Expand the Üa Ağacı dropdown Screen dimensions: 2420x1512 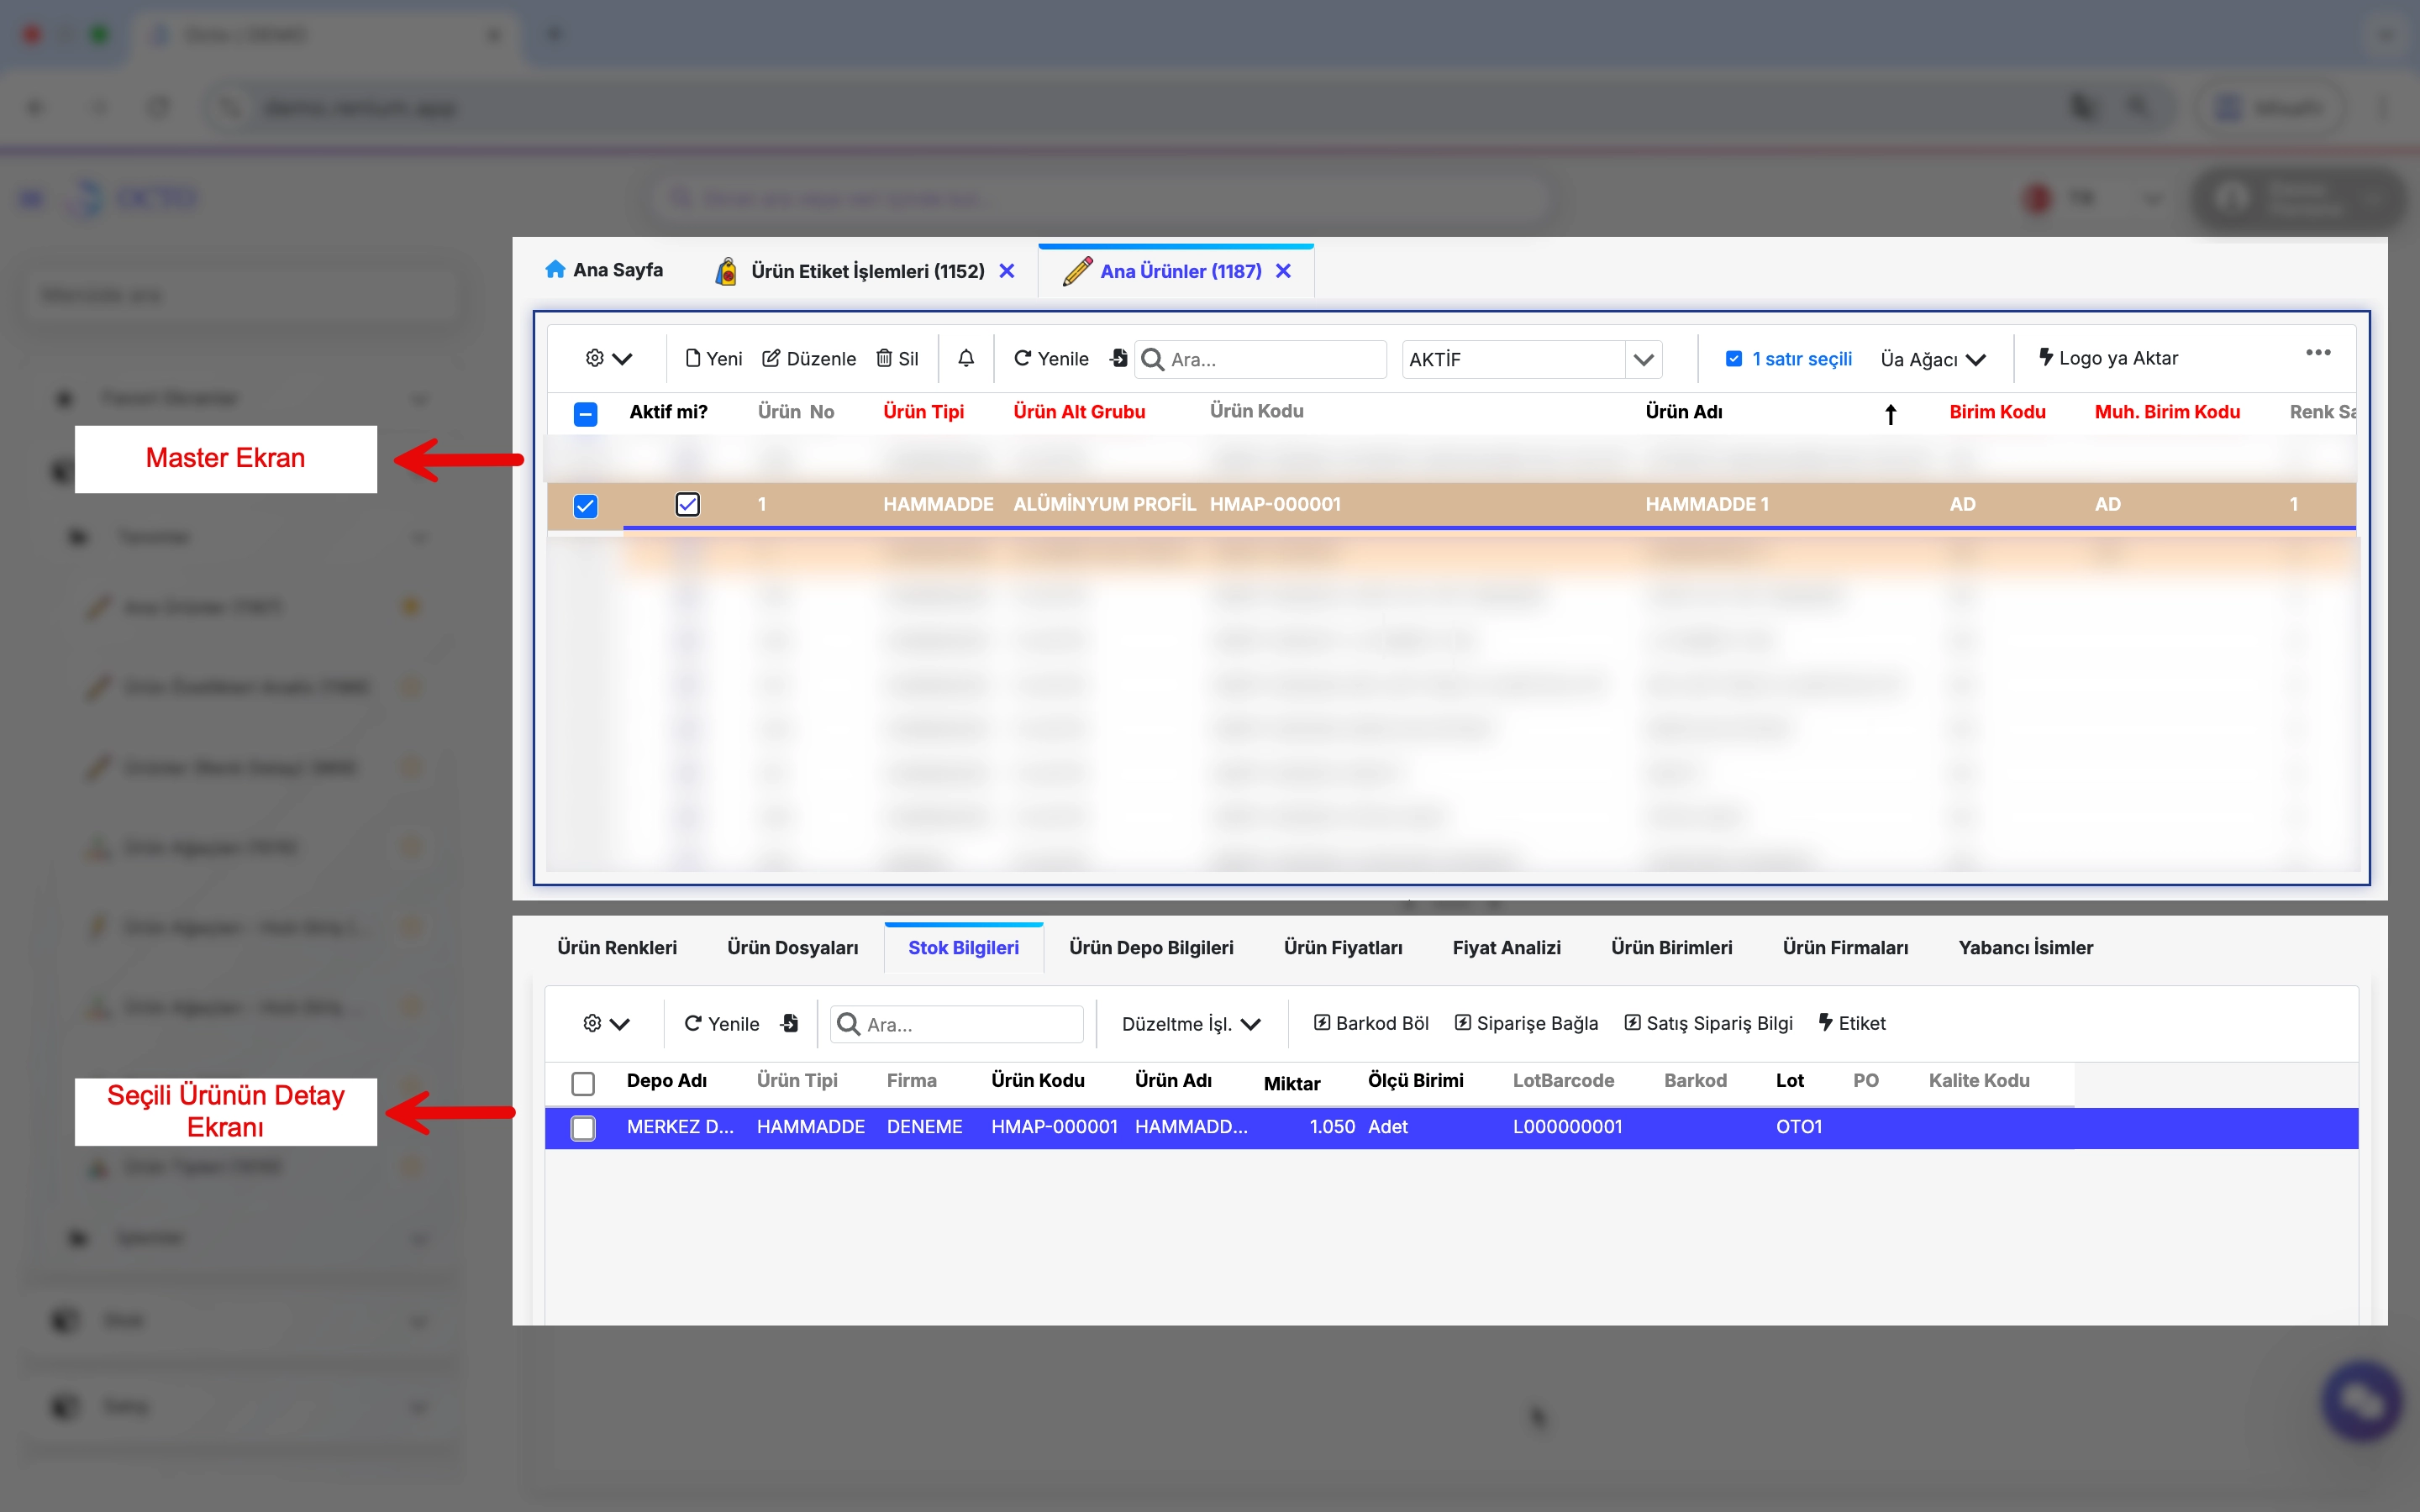(x=1932, y=359)
